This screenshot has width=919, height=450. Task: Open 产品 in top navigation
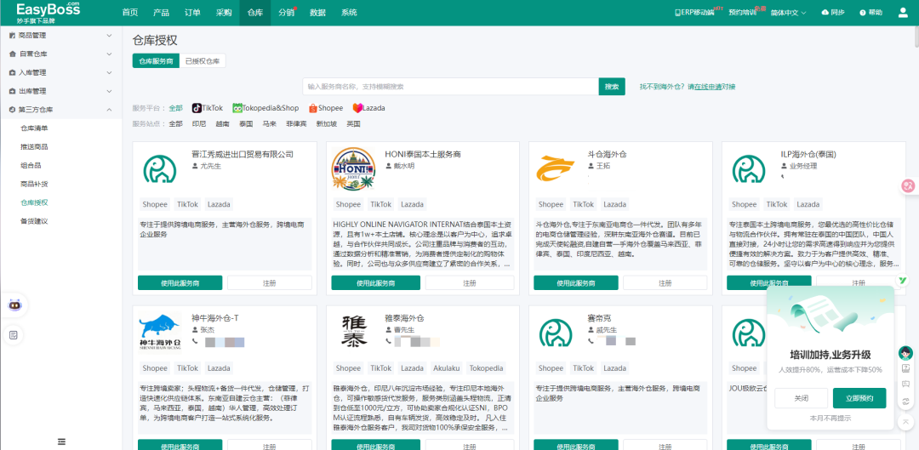161,12
